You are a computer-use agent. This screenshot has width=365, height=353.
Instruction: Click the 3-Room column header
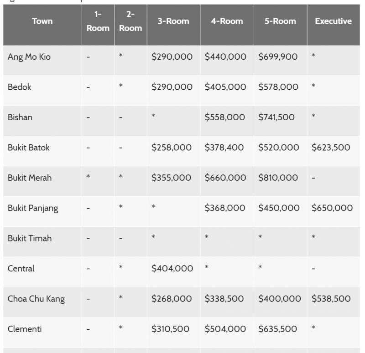point(173,21)
